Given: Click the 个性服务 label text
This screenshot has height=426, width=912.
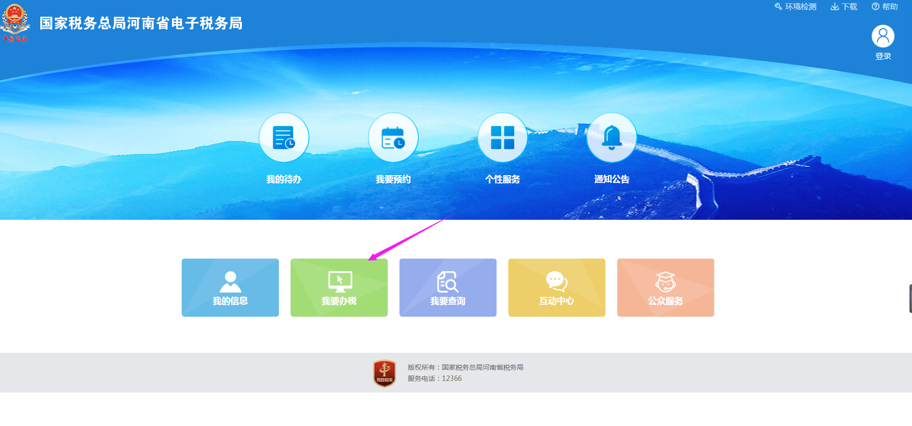Looking at the screenshot, I should tap(502, 180).
